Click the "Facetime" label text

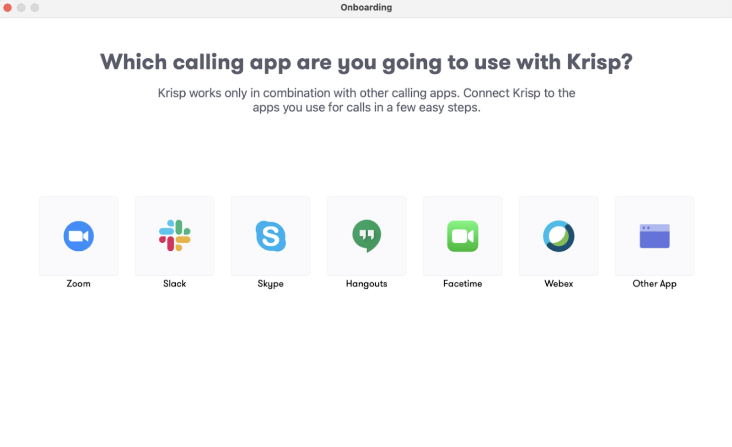(463, 284)
